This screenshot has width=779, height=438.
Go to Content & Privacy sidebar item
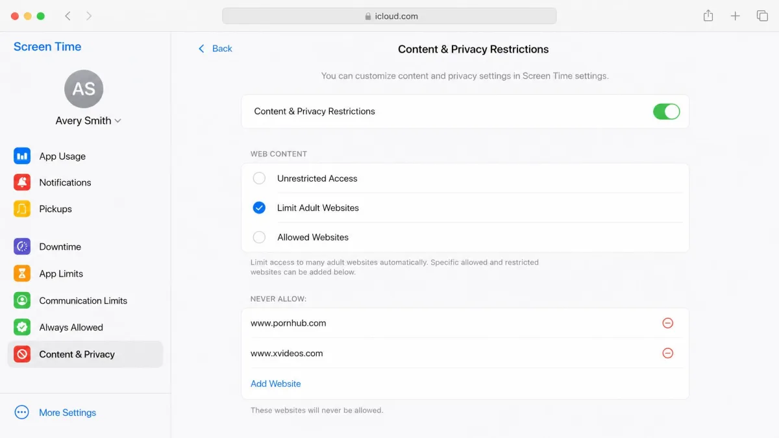85,354
